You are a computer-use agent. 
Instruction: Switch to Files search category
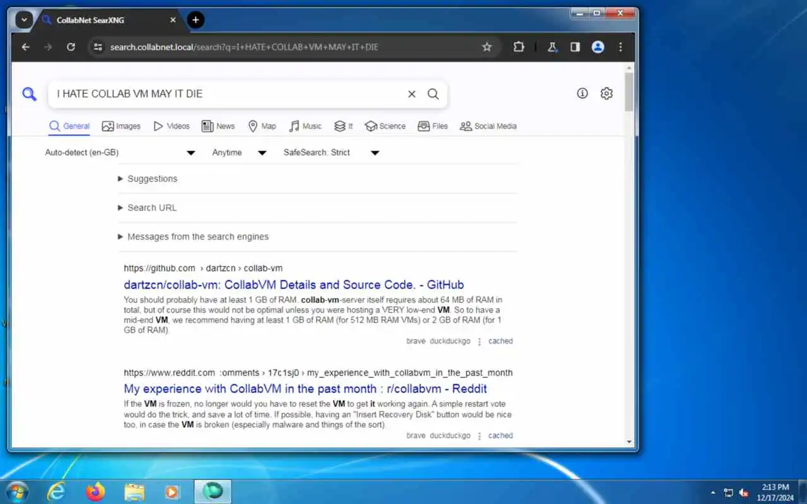(433, 126)
